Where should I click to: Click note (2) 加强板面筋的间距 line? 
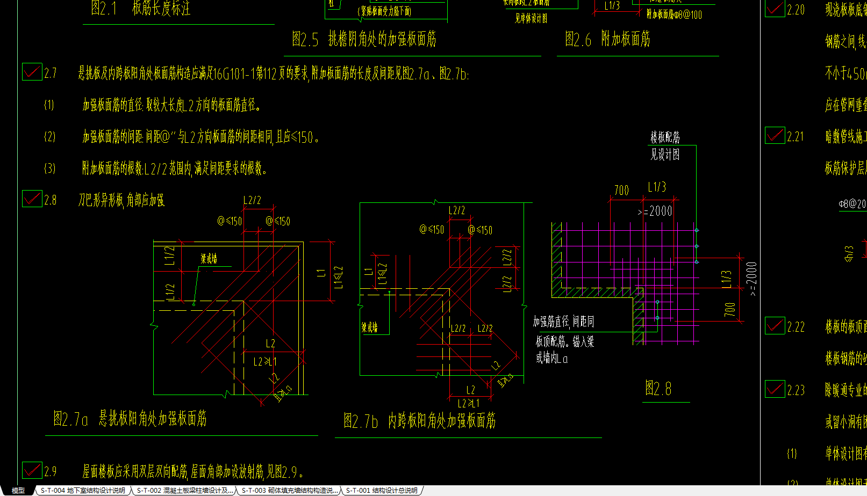(x=200, y=137)
